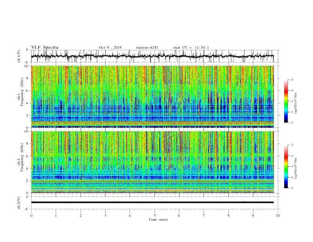Click the "Time (min)" axis label
This screenshot has width=313, height=242.
(158, 219)
